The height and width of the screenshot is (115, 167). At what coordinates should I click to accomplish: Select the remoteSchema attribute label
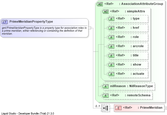coord(139,95)
